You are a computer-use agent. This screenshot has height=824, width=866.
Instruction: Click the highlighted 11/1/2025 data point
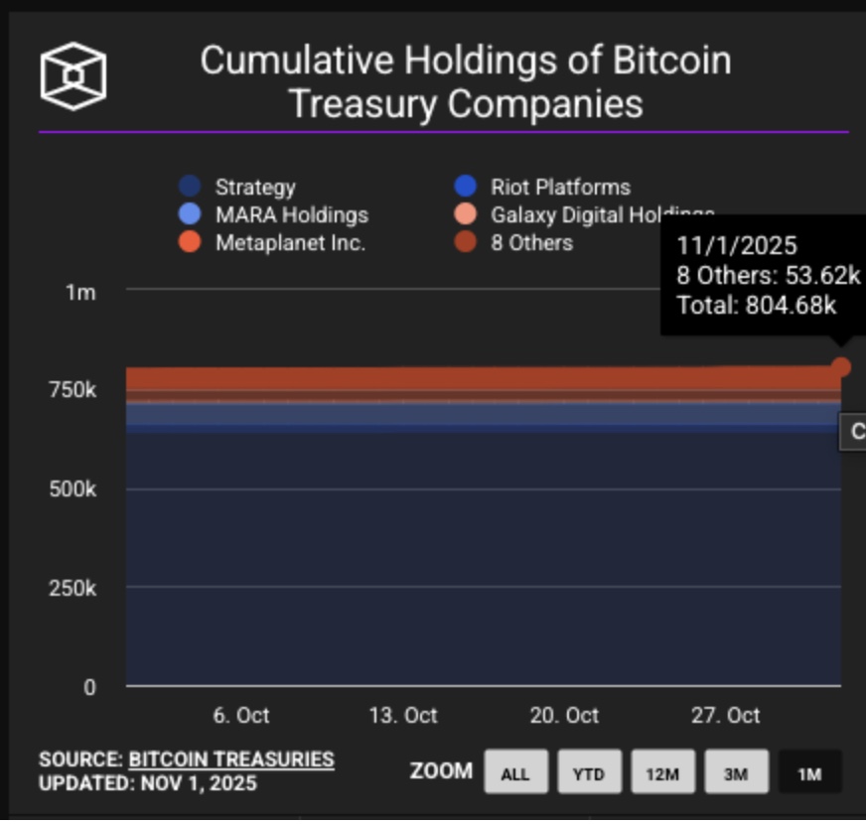(841, 366)
